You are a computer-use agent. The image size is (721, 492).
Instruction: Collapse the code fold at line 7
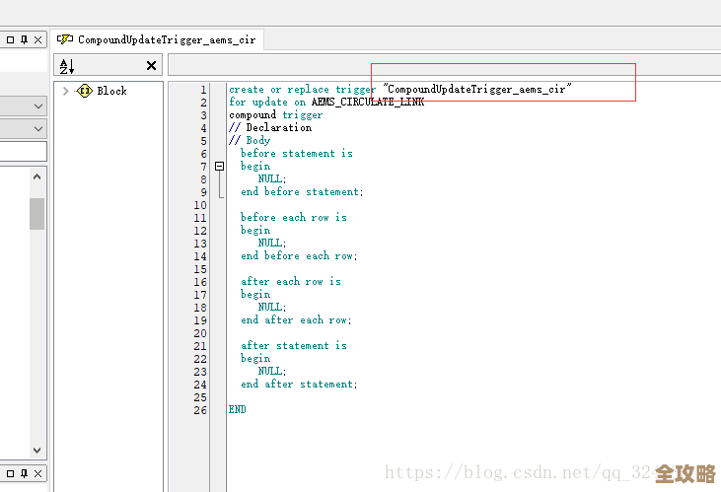(219, 167)
